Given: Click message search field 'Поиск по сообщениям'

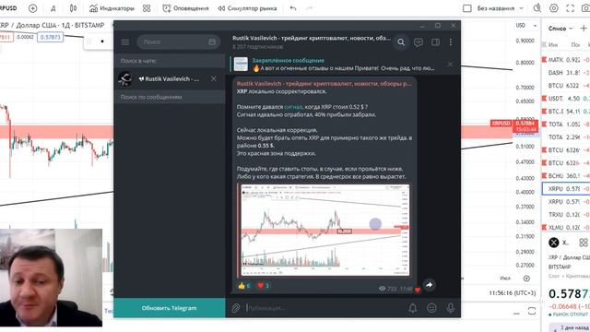Looking at the screenshot, I should tap(170, 97).
